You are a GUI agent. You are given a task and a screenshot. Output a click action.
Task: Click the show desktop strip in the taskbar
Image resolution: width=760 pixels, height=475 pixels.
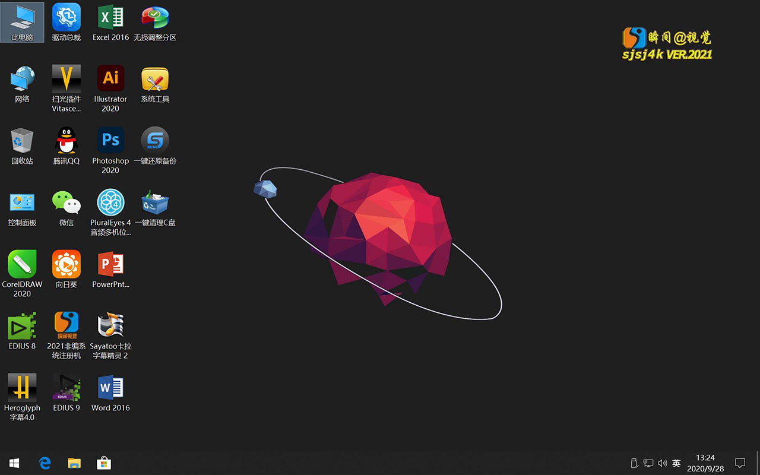(758, 463)
